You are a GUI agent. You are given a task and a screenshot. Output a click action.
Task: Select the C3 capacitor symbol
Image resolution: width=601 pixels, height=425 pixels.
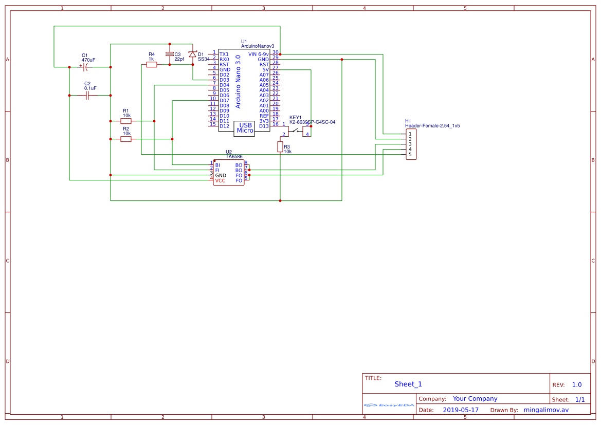click(170, 54)
